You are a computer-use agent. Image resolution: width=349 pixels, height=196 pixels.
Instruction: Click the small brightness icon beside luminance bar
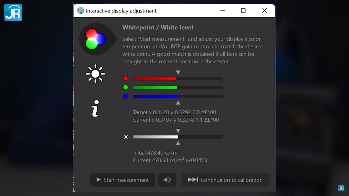tap(126, 137)
